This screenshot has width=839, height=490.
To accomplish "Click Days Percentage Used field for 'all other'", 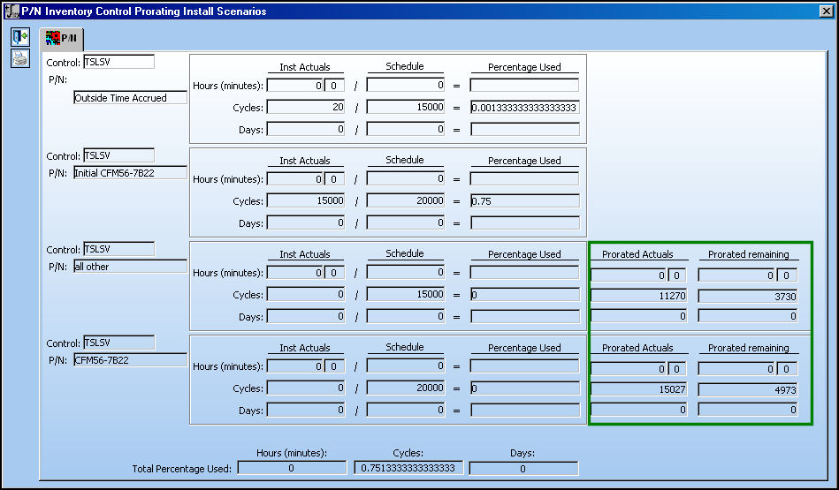I will point(525,316).
